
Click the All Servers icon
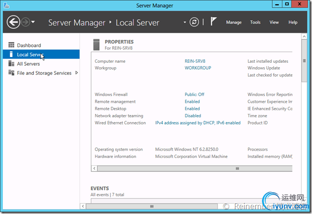pos(11,63)
